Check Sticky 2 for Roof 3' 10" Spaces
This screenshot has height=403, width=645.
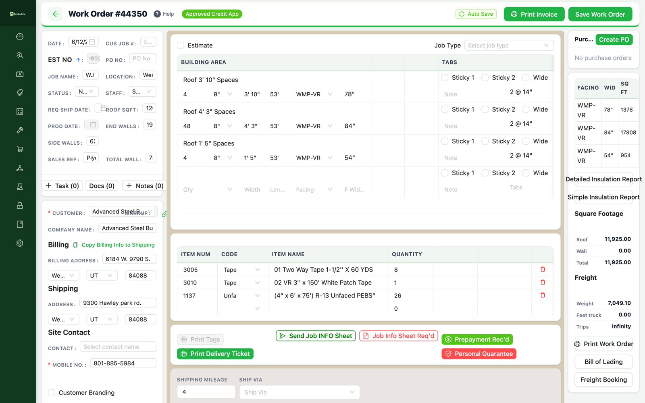click(x=485, y=77)
